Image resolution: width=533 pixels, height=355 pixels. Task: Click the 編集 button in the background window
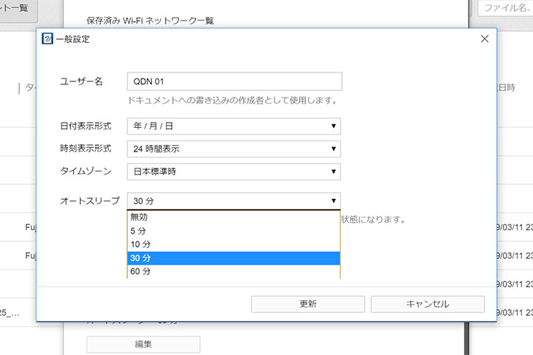(144, 345)
